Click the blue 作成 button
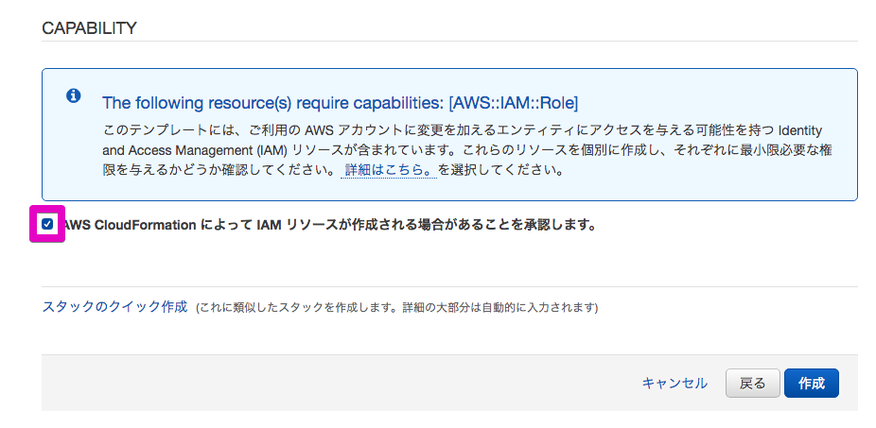This screenshot has height=428, width=876. pyautogui.click(x=811, y=383)
